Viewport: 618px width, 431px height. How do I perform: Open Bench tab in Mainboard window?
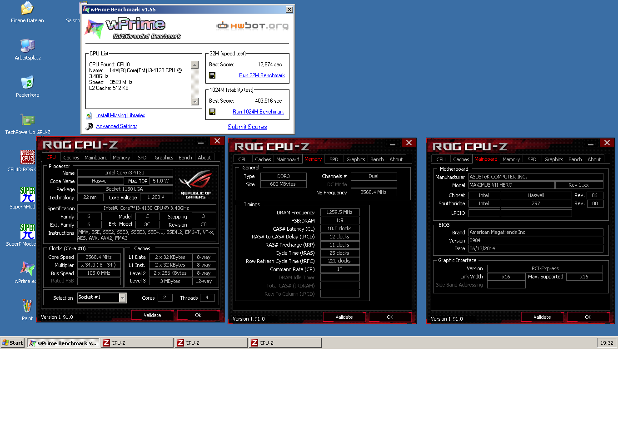tap(575, 159)
